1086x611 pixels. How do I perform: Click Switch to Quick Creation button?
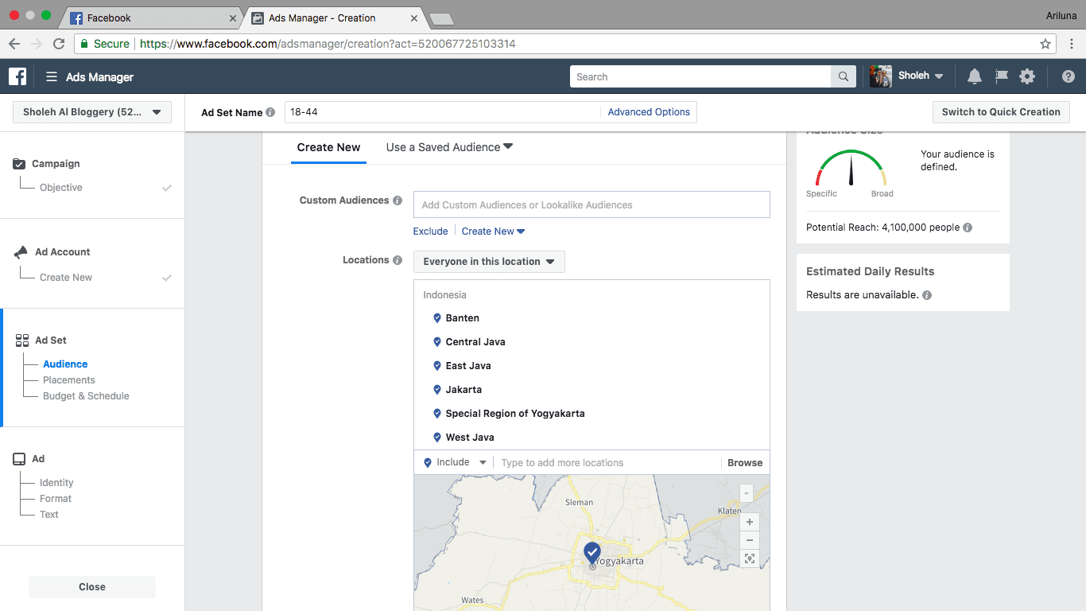(x=1001, y=112)
